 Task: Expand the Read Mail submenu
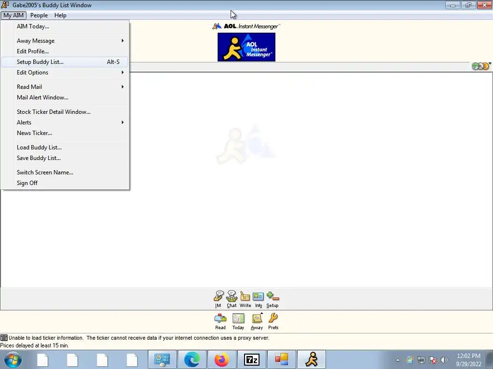click(x=65, y=87)
